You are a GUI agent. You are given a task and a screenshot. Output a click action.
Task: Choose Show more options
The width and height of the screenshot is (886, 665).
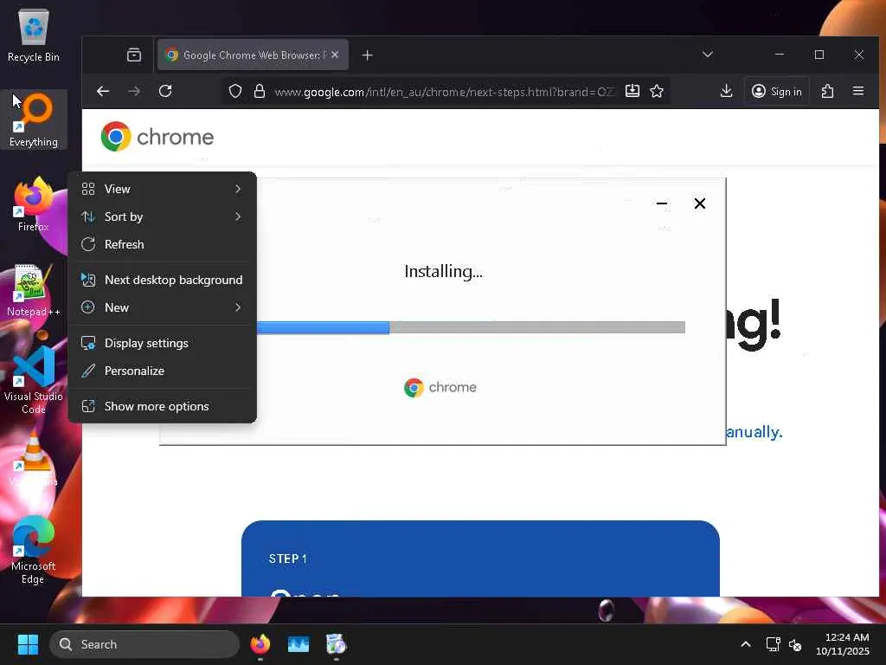point(162,407)
